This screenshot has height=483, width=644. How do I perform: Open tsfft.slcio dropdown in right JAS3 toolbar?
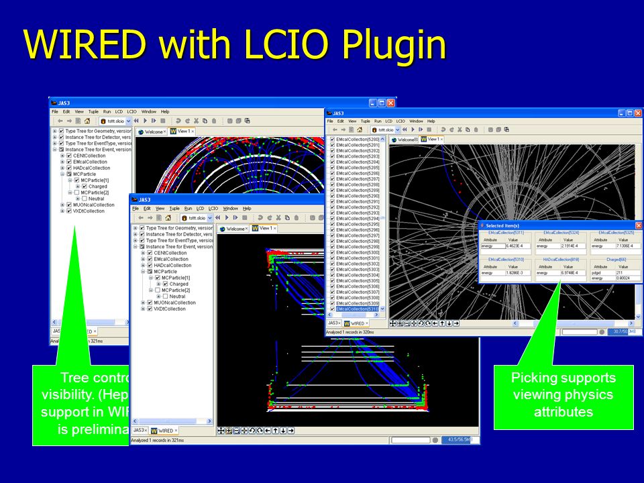(398, 129)
